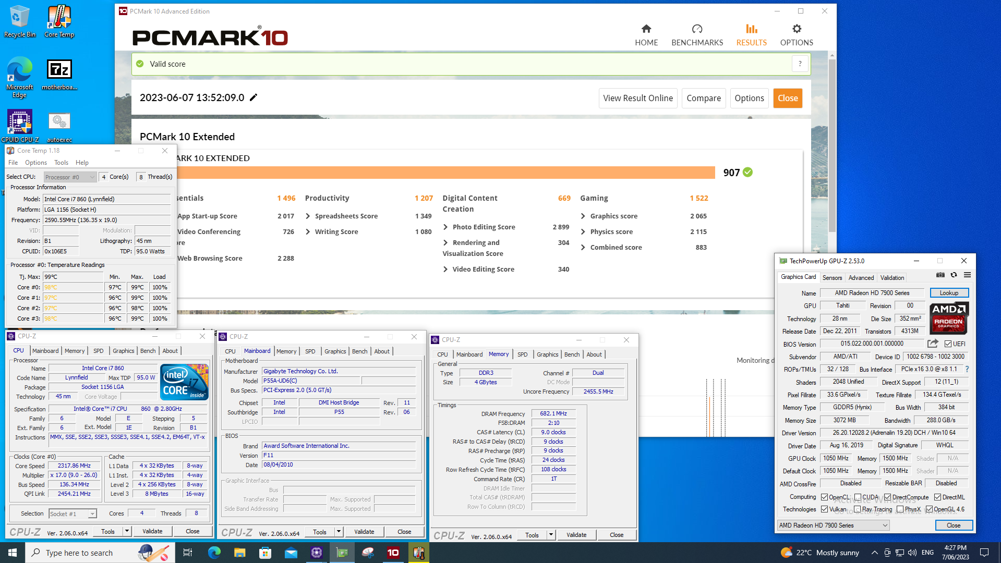Image resolution: width=1001 pixels, height=563 pixels.
Task: Expand Graphics score details
Action: [x=583, y=216]
